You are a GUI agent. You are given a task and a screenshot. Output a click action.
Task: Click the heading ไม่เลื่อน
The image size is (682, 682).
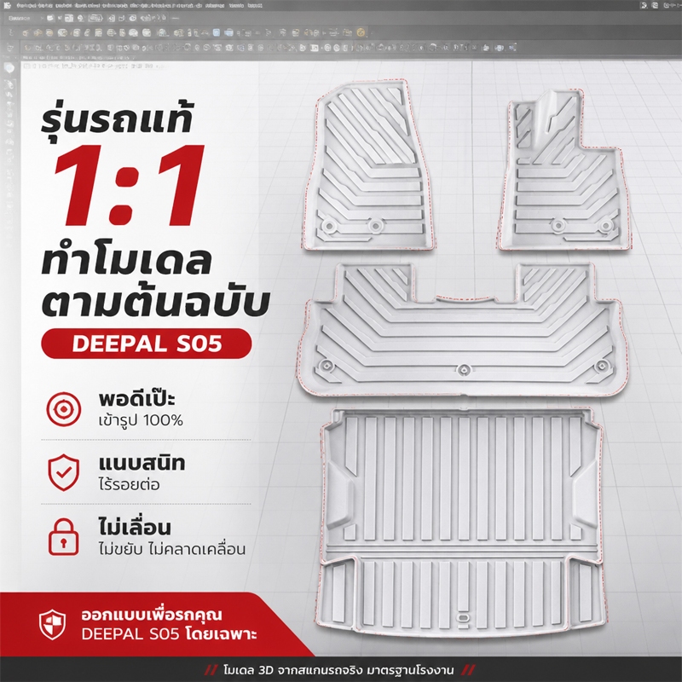coord(135,527)
